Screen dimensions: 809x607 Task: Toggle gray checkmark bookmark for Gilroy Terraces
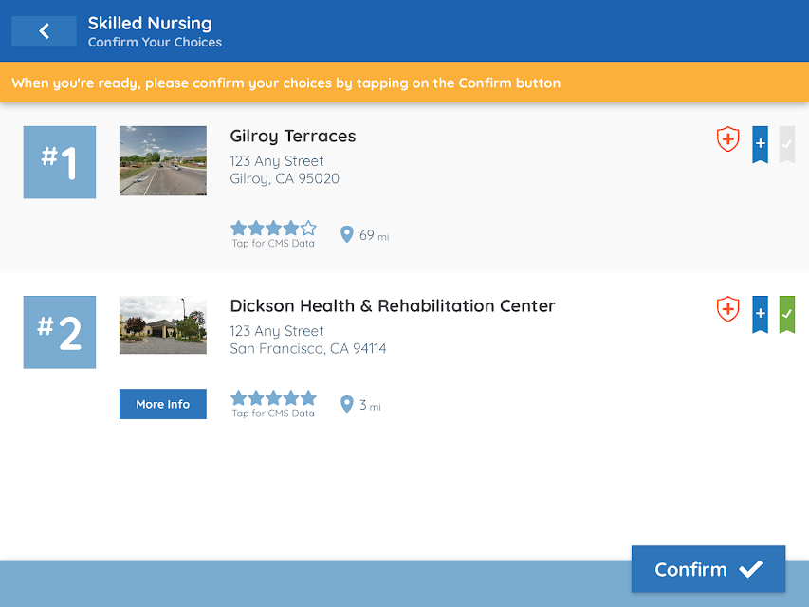point(787,144)
